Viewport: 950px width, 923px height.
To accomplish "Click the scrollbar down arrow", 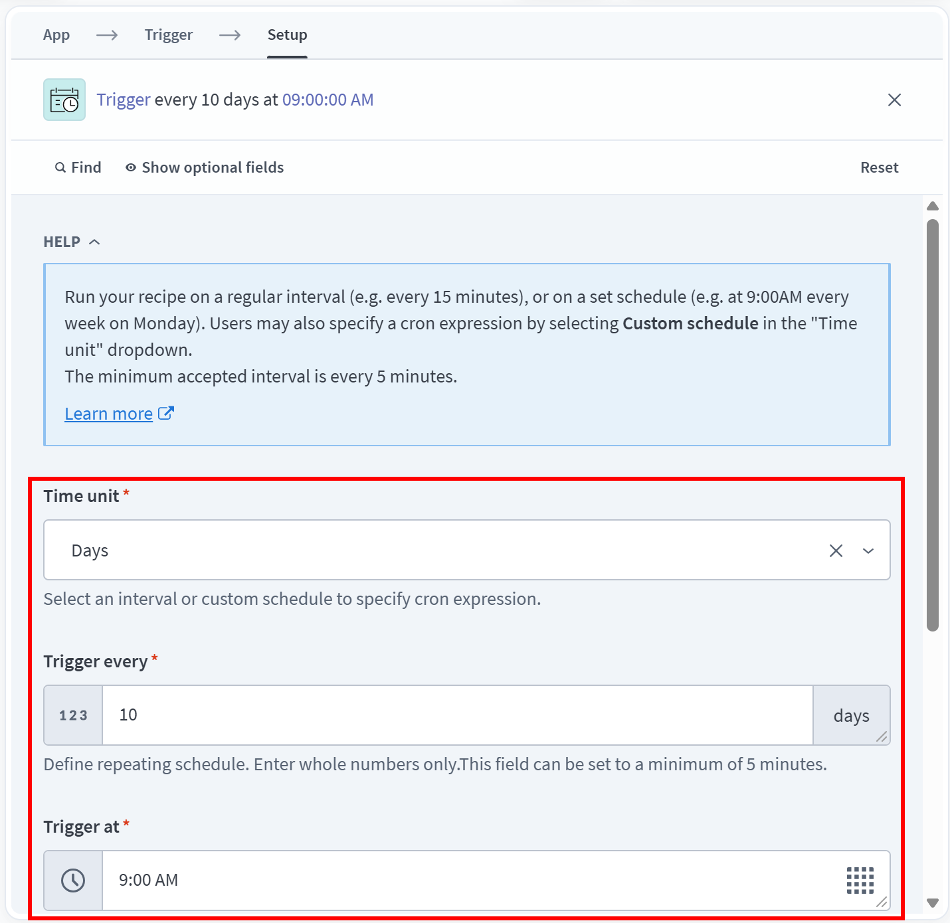I will (933, 902).
